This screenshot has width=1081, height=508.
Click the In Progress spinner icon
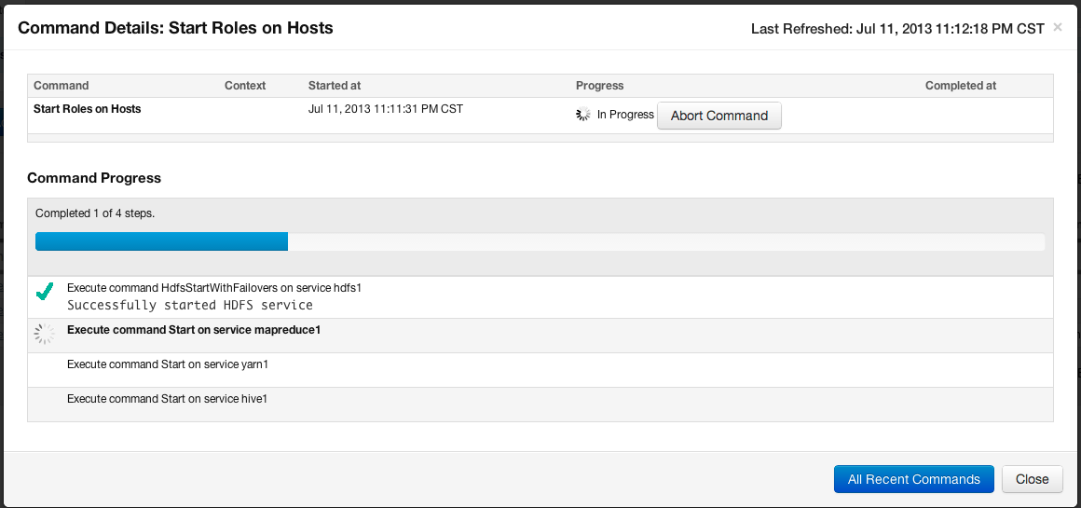(583, 115)
